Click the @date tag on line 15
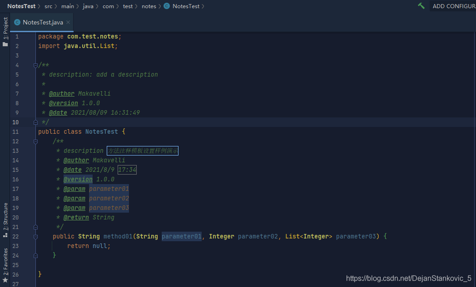The height and width of the screenshot is (287, 476). 73,170
